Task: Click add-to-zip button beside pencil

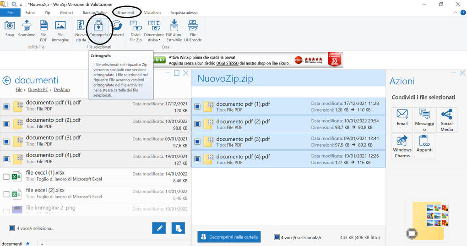Action: 178,229
